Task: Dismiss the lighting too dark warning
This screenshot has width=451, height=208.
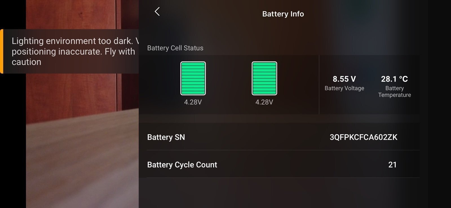Action: click(x=70, y=51)
